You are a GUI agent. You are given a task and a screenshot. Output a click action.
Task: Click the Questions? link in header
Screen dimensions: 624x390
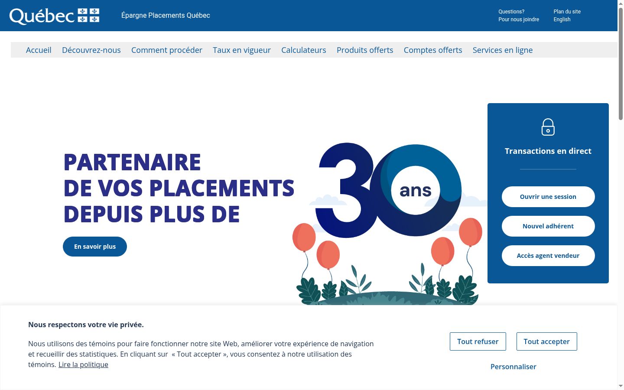[x=511, y=12]
